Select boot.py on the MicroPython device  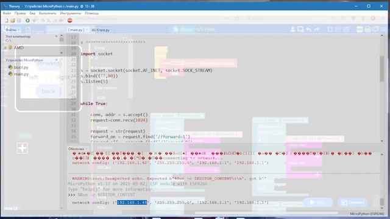[21, 68]
